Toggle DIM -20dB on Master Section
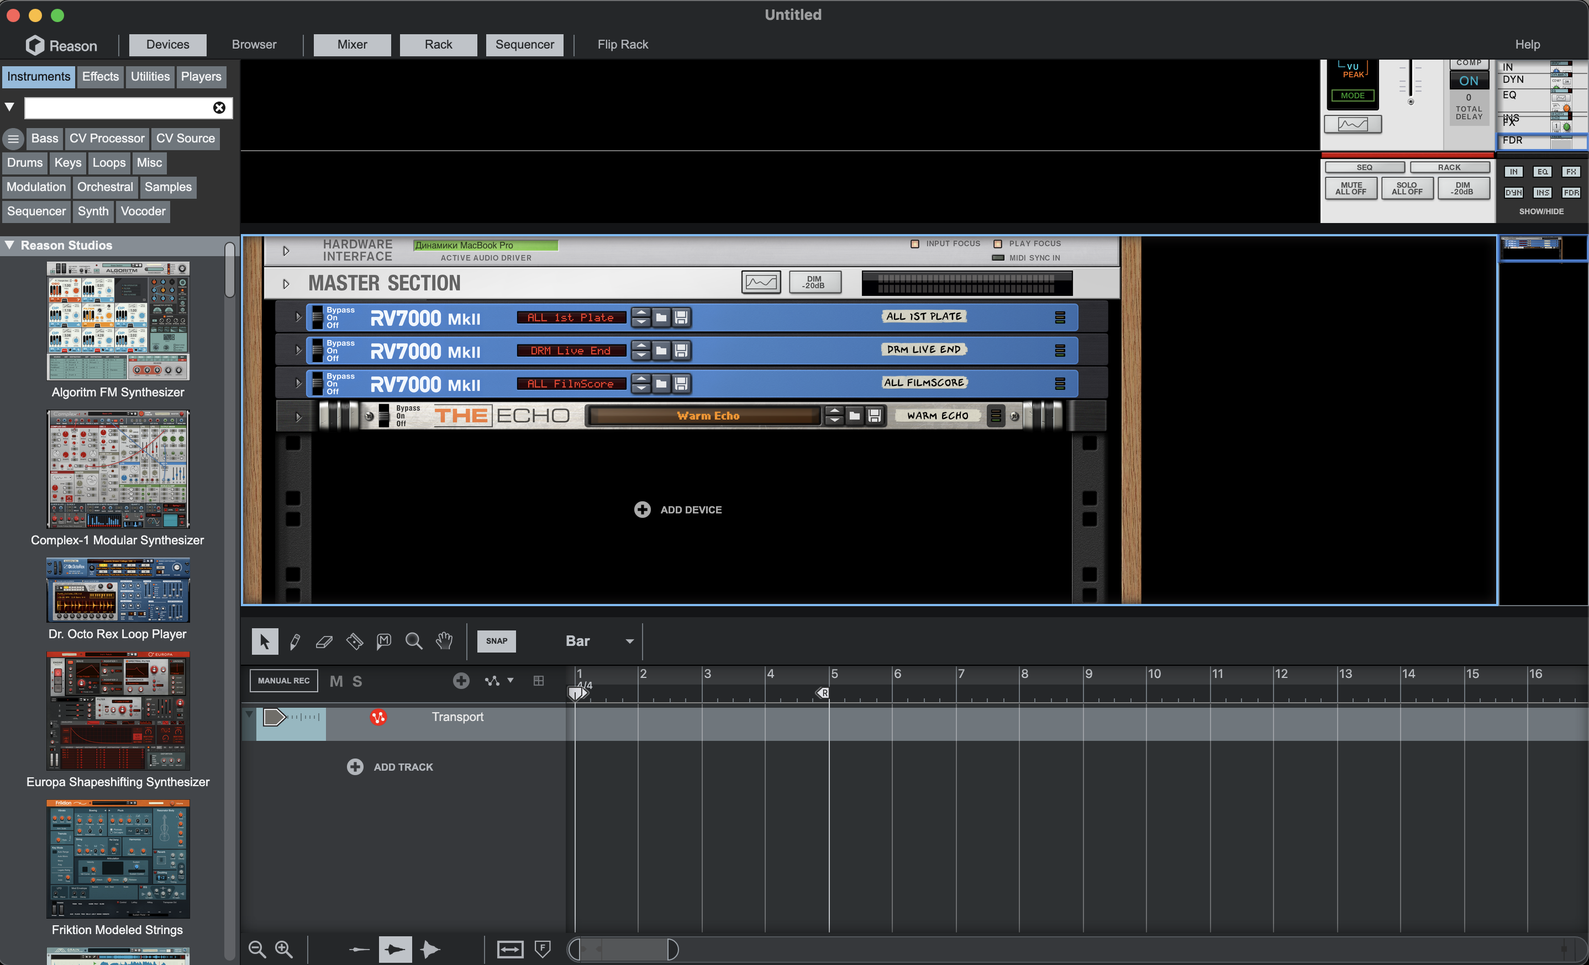This screenshot has width=1589, height=965. (x=815, y=283)
